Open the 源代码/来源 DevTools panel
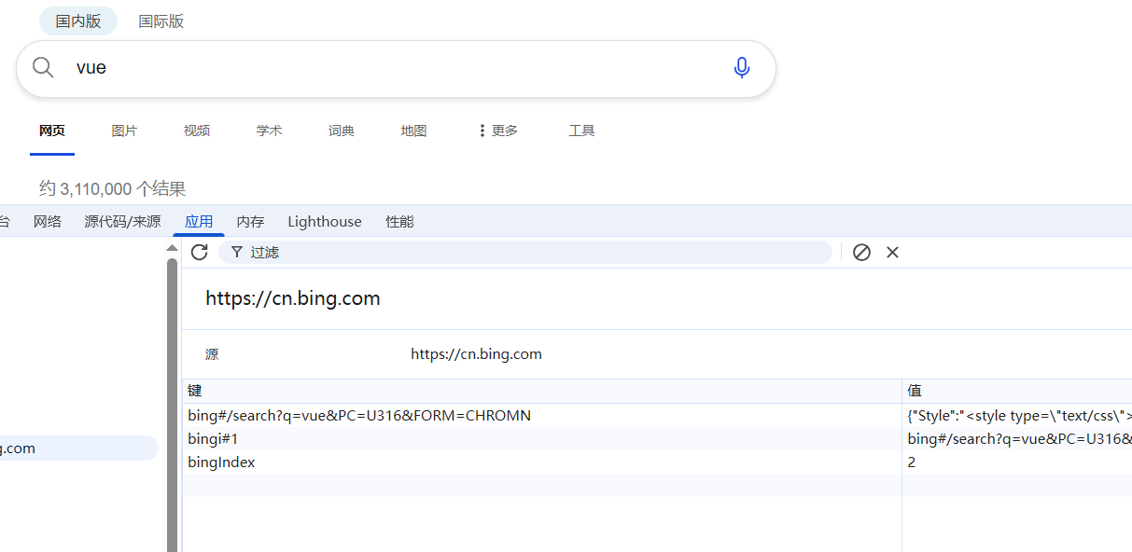Image resolution: width=1132 pixels, height=552 pixels. [x=122, y=221]
